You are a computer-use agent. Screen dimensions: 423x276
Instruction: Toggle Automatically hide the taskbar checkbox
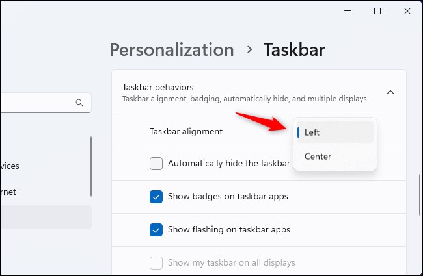[x=156, y=164]
